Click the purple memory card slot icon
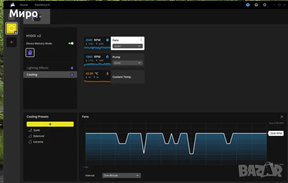 [30, 53]
